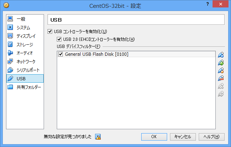The image size is (231, 147).
Task: Click the OK button
Action: pyautogui.click(x=154, y=137)
